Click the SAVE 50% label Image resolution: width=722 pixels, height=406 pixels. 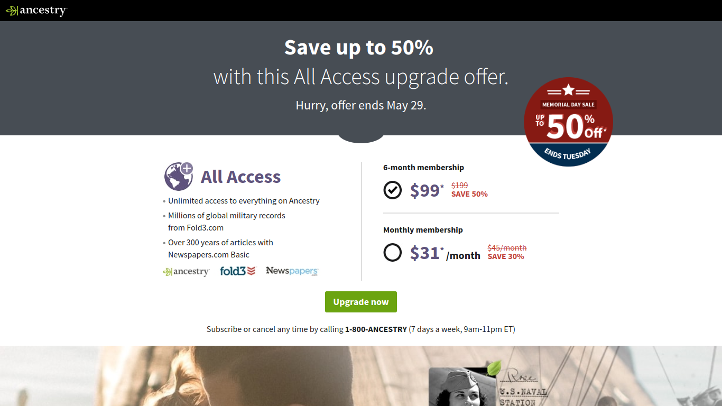click(469, 194)
